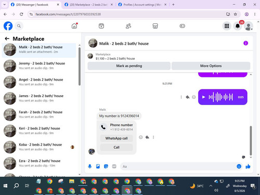Open James conversation in chat list
This screenshot has width=260, height=195.
(39, 98)
